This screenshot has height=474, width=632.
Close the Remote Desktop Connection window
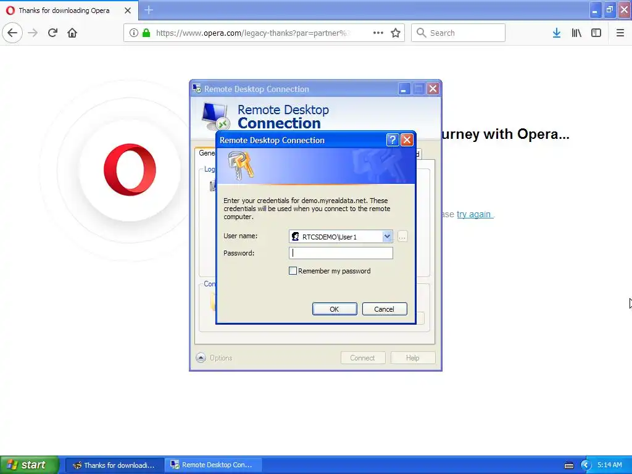coord(433,89)
